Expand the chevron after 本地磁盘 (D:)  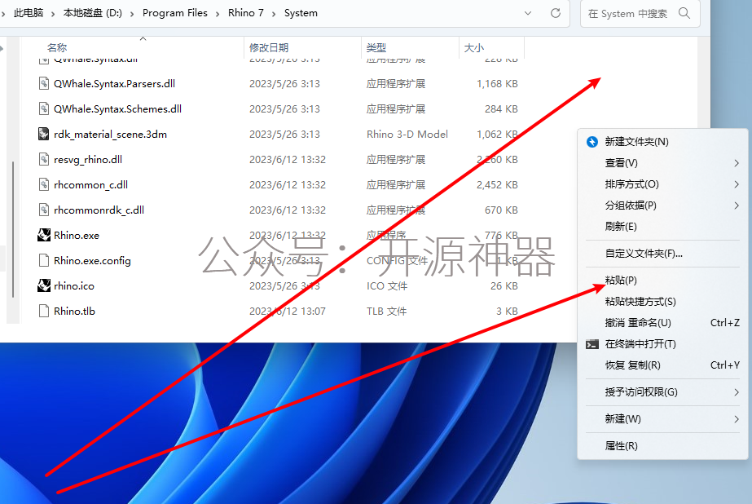coord(132,14)
